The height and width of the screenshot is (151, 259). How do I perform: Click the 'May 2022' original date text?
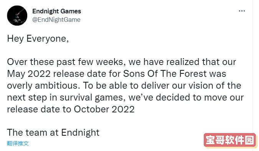tap(29, 74)
